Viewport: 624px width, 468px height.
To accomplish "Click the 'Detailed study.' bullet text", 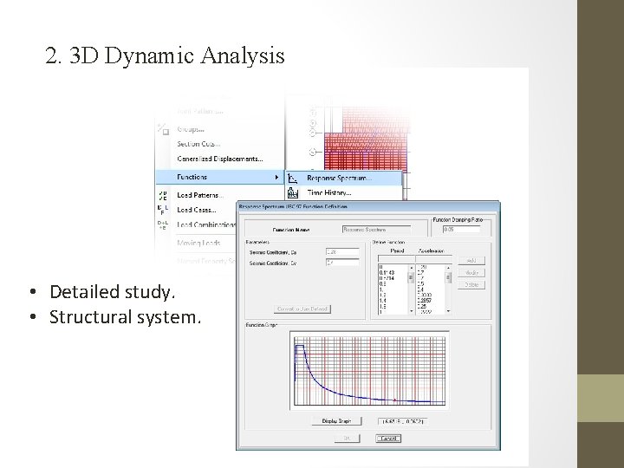I will point(112,292).
